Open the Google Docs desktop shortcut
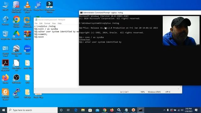Screen dimensions: 201x113 tap(38, 6)
